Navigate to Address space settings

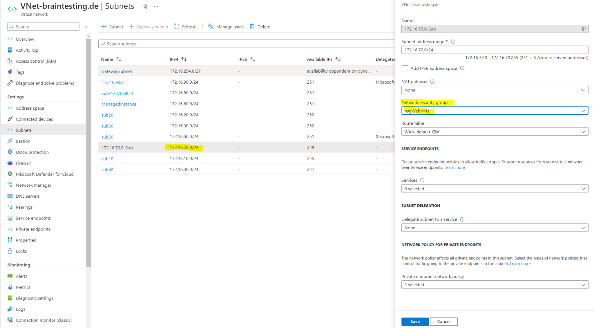point(30,108)
